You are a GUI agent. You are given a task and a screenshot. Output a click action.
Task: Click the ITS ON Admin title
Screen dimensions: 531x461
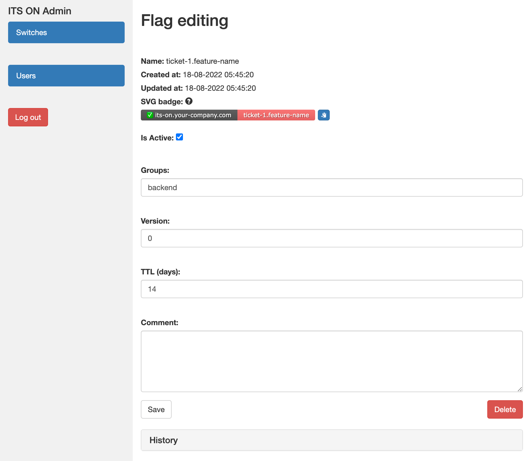click(40, 11)
